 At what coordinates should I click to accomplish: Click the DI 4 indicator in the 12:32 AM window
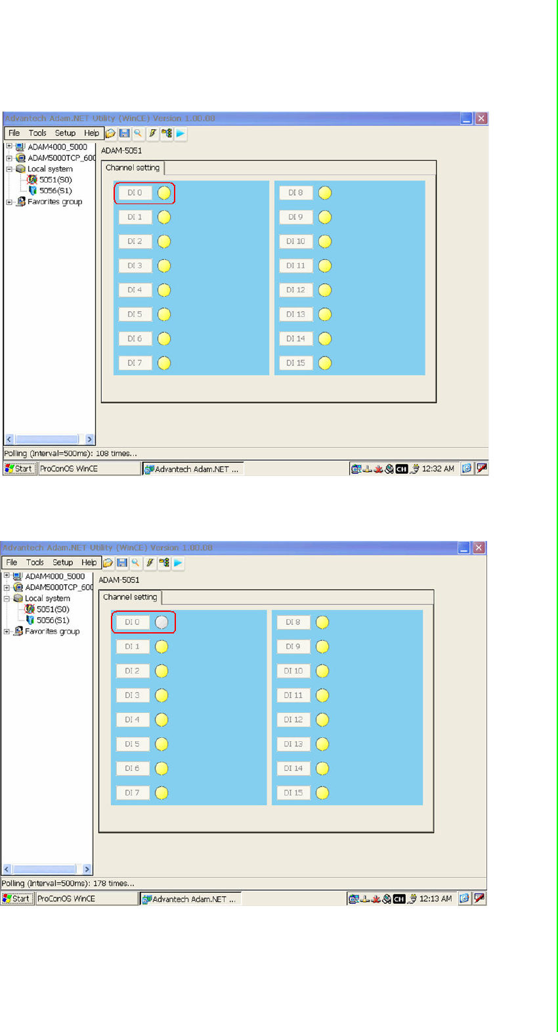[164, 290]
